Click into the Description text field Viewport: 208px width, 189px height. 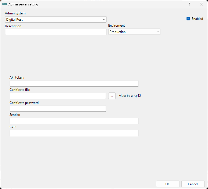pos(56,32)
